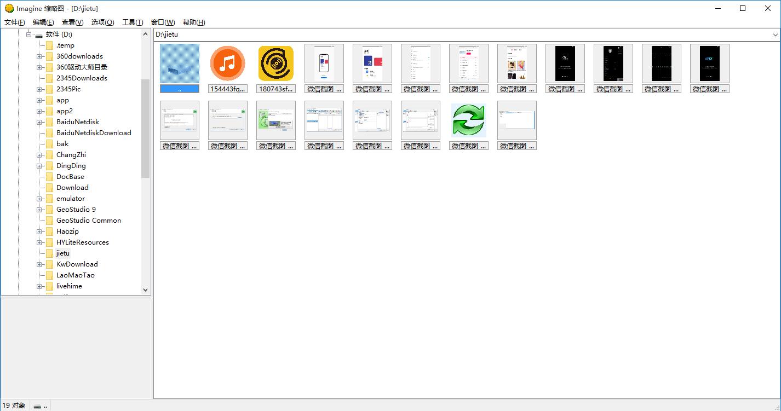Open the 窗口(W) menu
781x411 pixels.
click(x=163, y=22)
